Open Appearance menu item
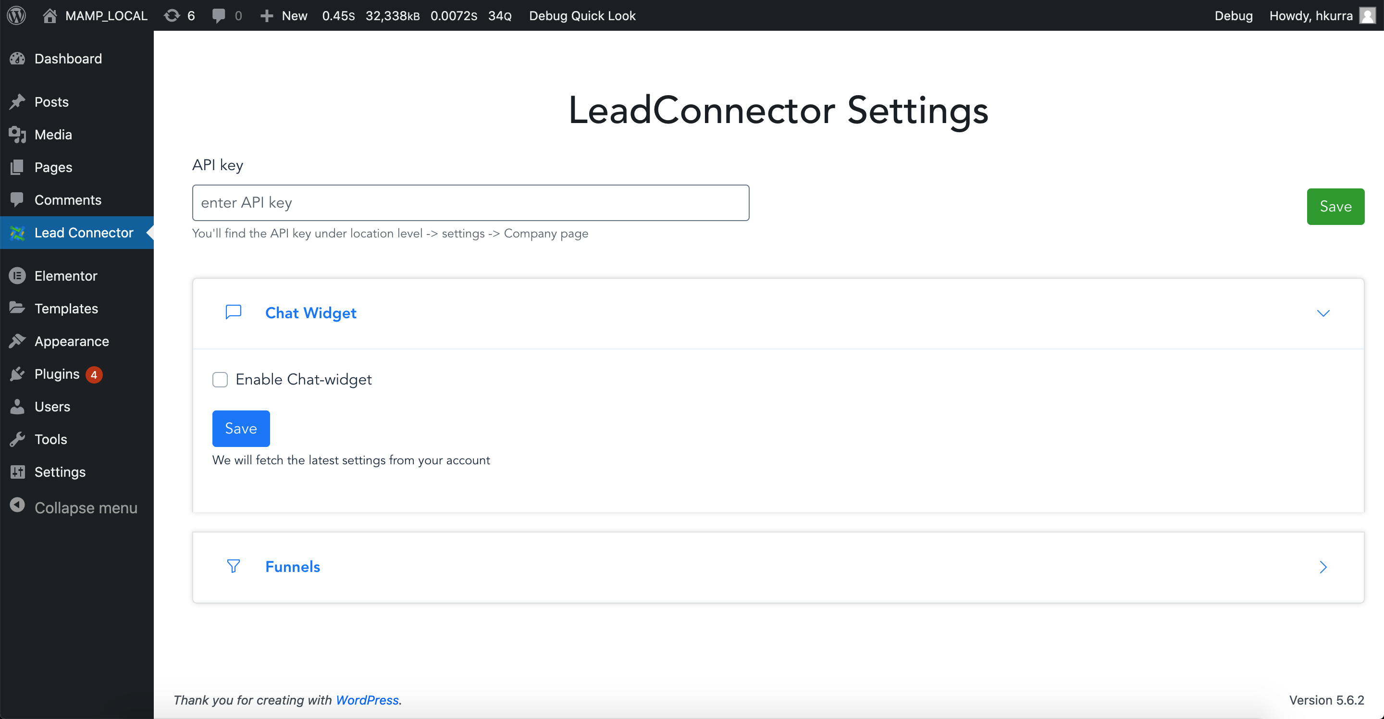This screenshot has width=1384, height=719. [77, 341]
